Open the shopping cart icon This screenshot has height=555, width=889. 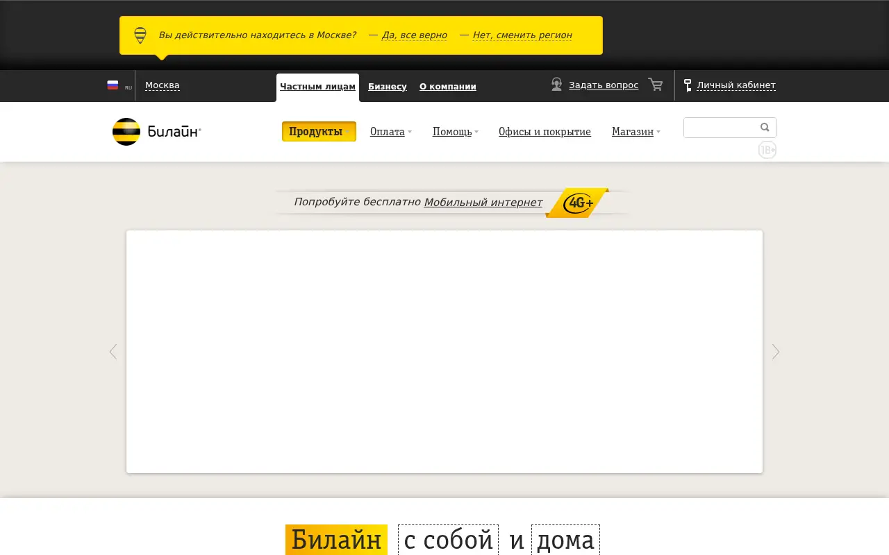[655, 85]
